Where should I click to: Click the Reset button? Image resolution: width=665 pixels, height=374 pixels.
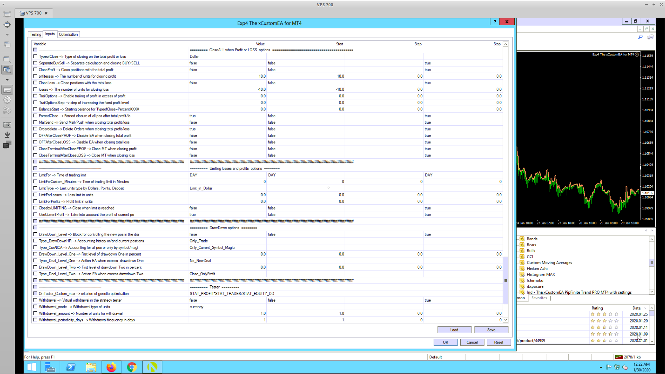(x=498, y=342)
